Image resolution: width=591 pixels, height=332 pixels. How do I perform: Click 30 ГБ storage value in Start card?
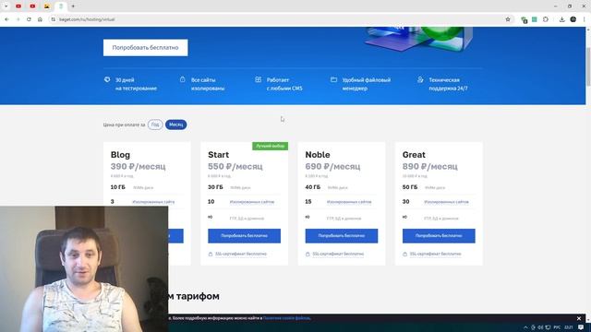pos(215,187)
